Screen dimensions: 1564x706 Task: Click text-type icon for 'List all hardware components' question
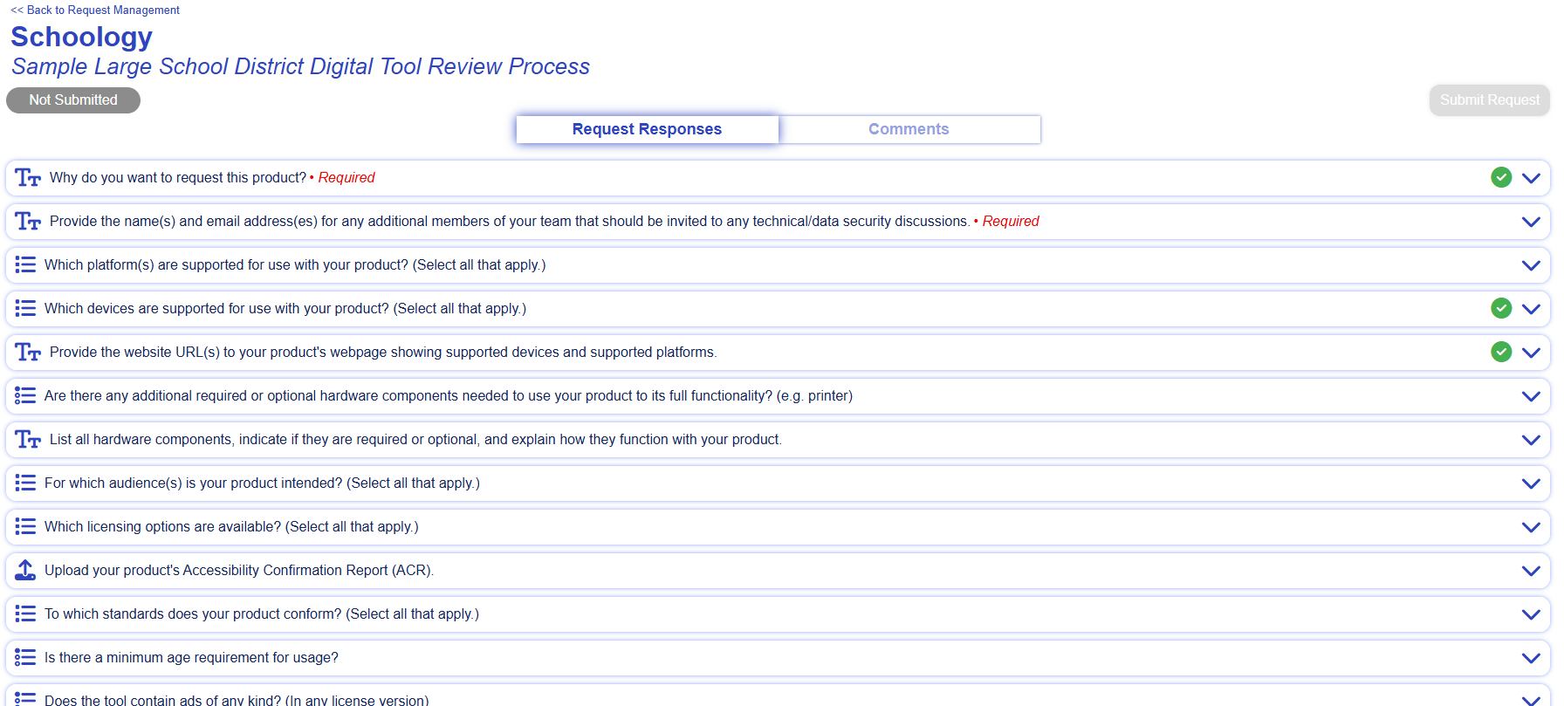click(28, 440)
